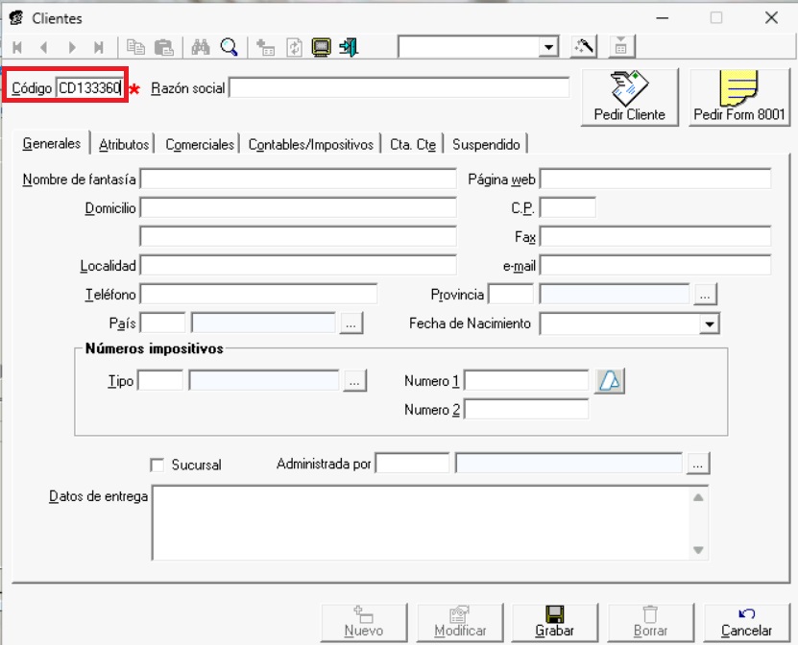
Task: Enable the Sucursal checkbox
Action: [x=158, y=465]
